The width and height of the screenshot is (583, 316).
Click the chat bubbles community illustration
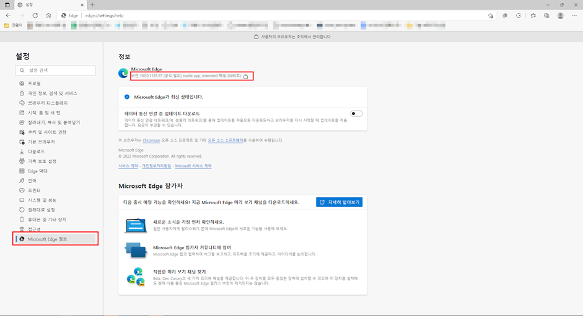click(x=136, y=250)
